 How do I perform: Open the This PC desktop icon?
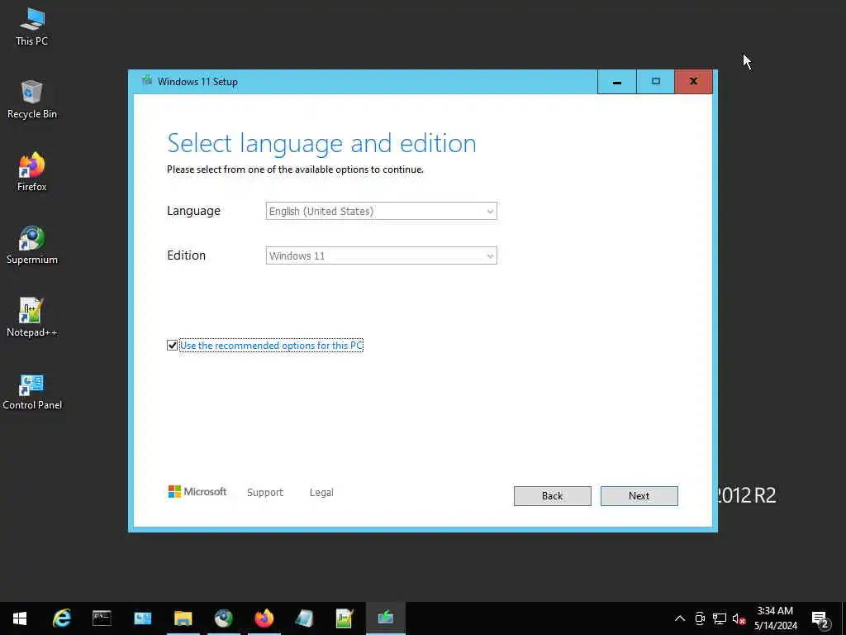(x=32, y=26)
